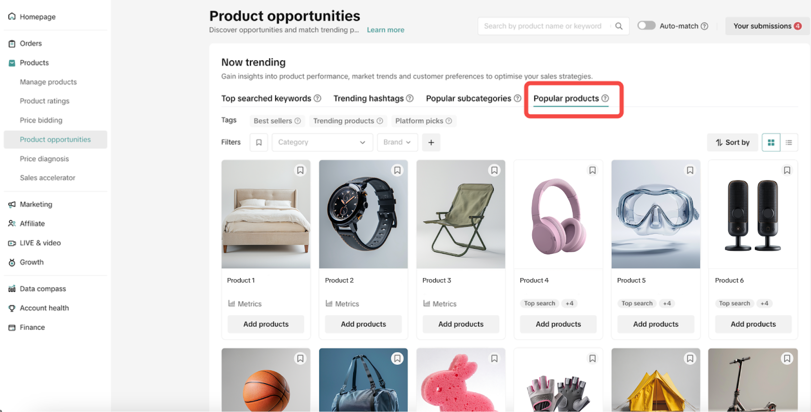Switch to list view layout
The image size is (811, 412).
coord(789,142)
